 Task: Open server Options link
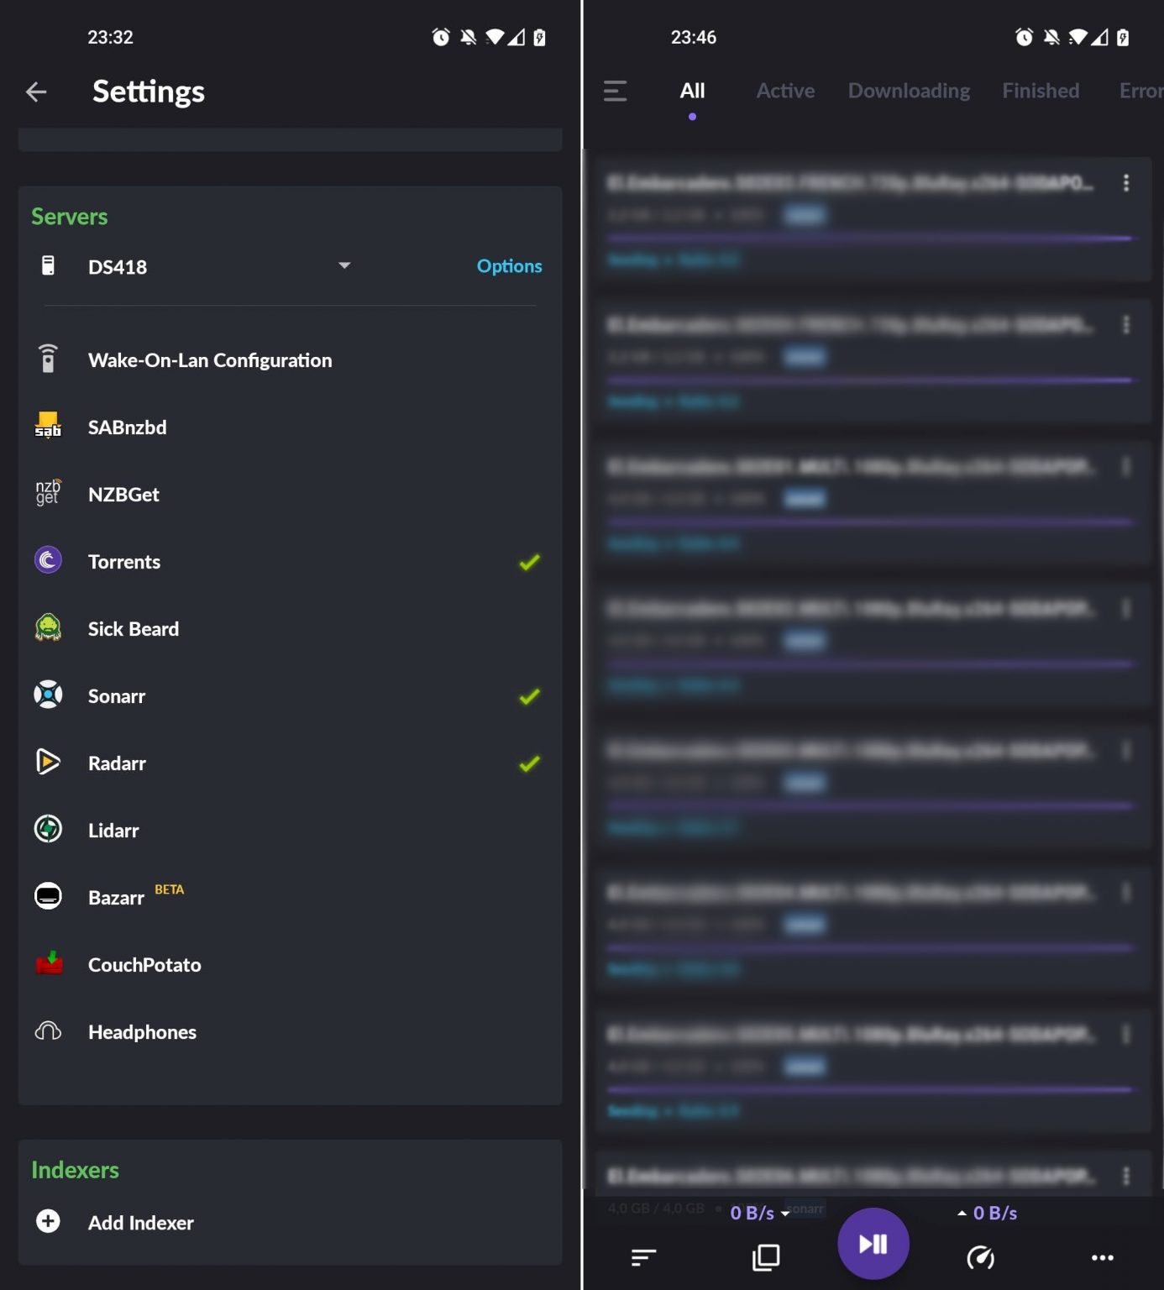point(509,266)
